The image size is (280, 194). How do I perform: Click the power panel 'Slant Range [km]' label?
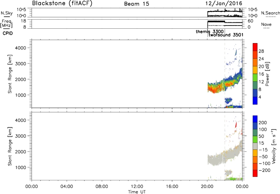point(10,74)
